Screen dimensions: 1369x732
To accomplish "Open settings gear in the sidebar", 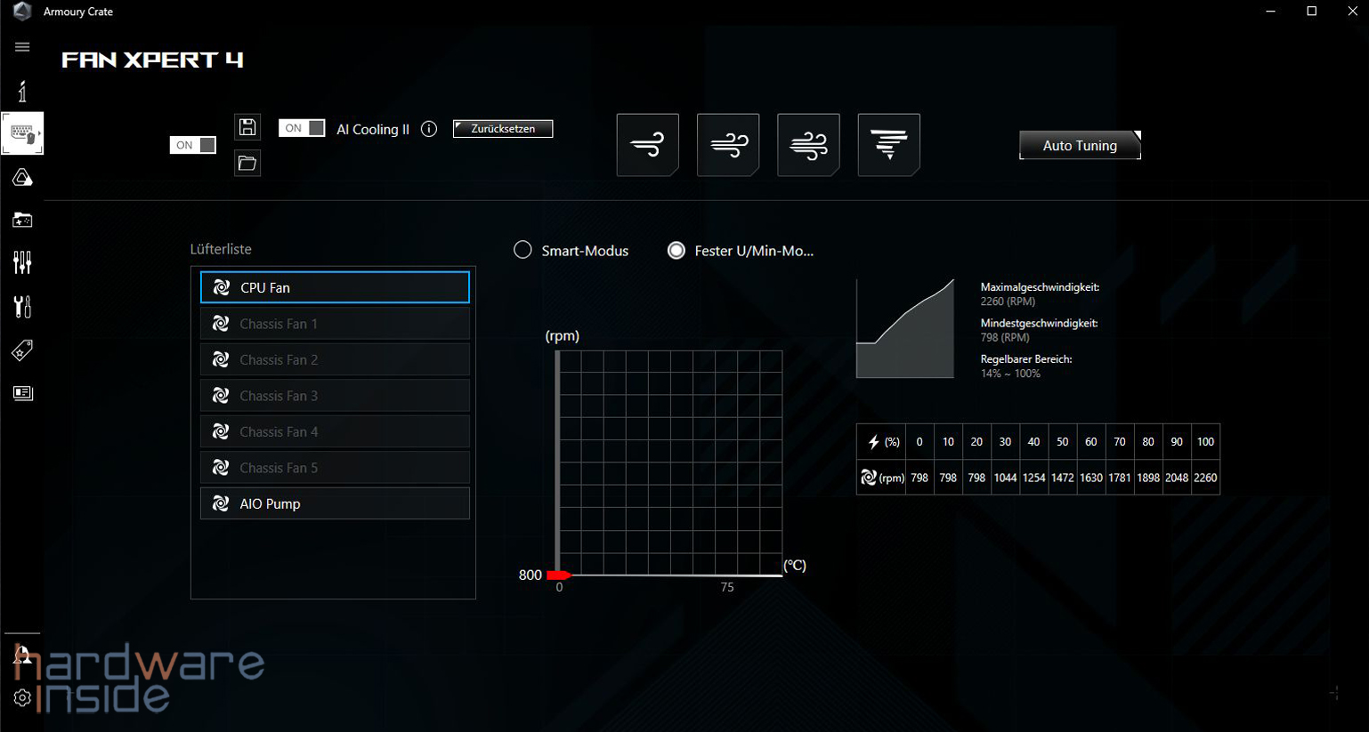I will (x=22, y=698).
